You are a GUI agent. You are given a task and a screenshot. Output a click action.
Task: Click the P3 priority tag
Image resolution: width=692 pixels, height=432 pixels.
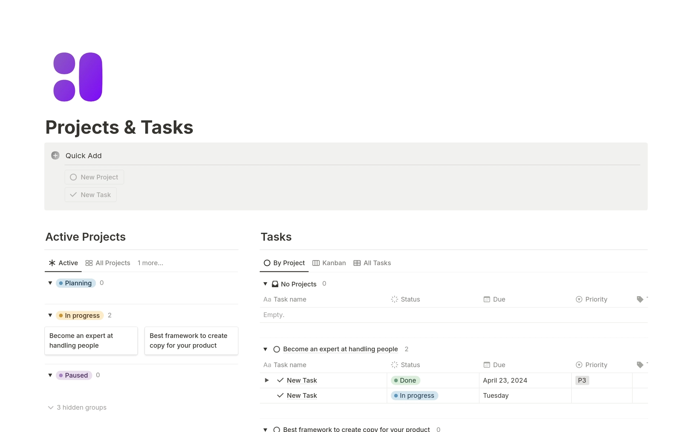[582, 380]
